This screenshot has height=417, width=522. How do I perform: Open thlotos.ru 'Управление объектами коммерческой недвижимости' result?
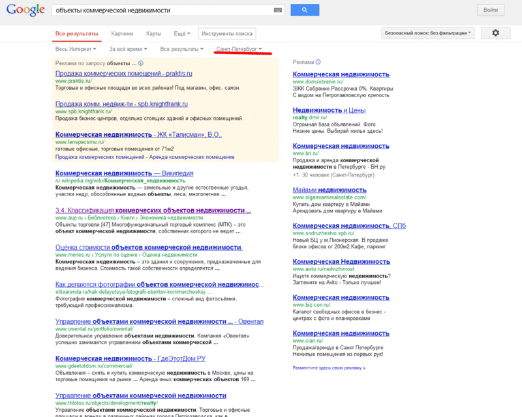point(140,395)
